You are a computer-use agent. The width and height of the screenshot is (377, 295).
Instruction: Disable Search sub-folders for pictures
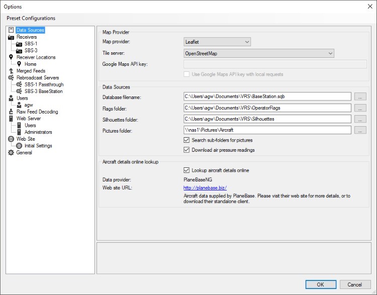[187, 140]
